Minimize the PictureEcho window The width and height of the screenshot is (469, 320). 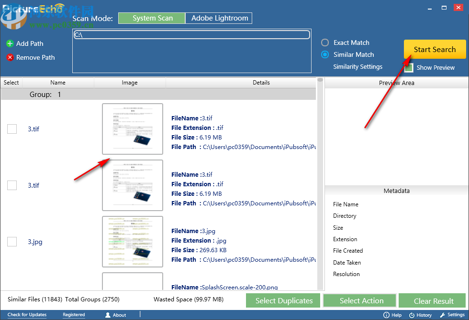(x=430, y=8)
